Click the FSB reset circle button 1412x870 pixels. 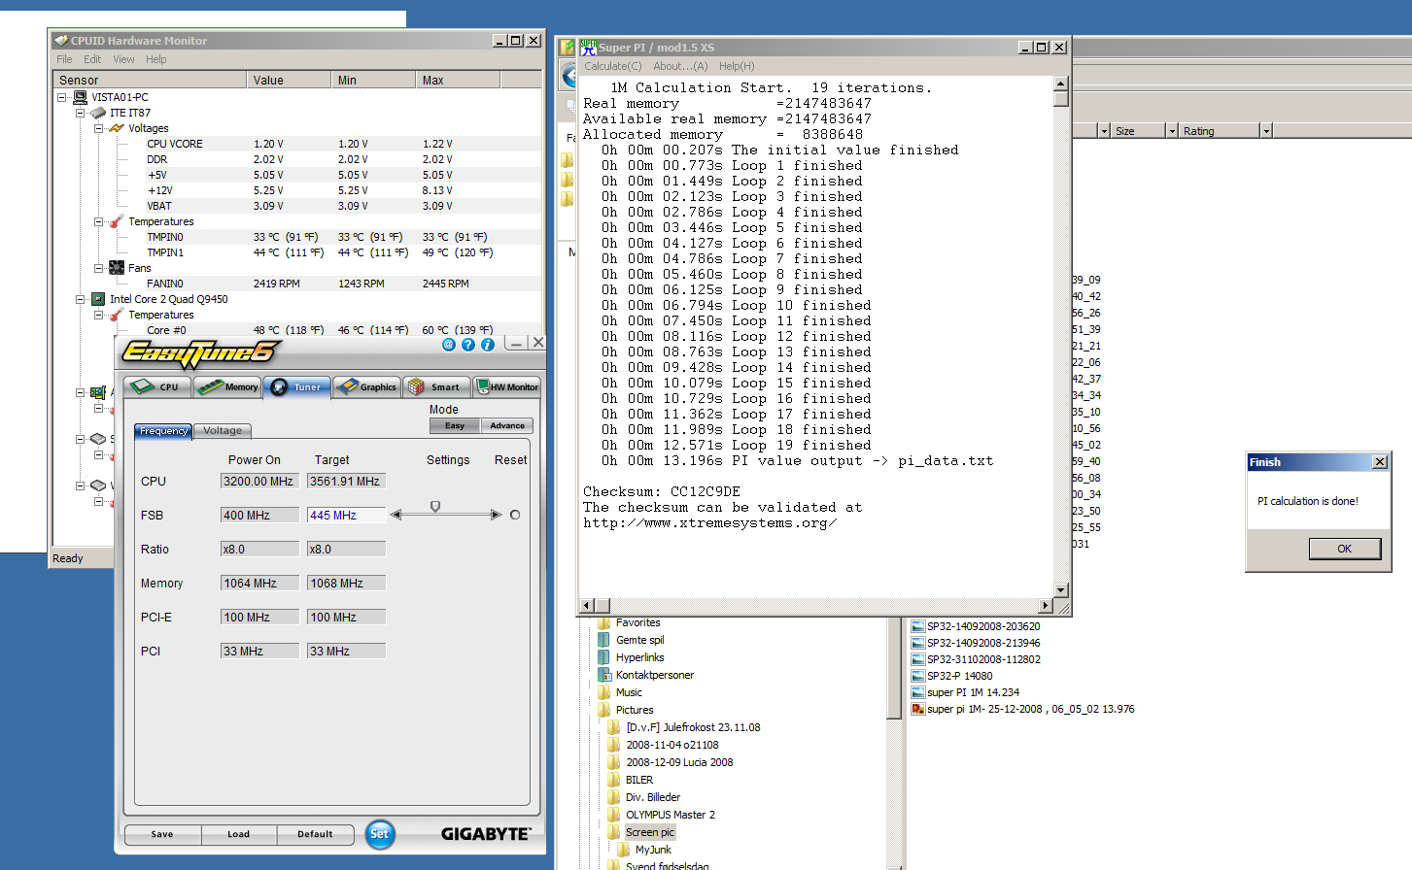[x=515, y=515]
